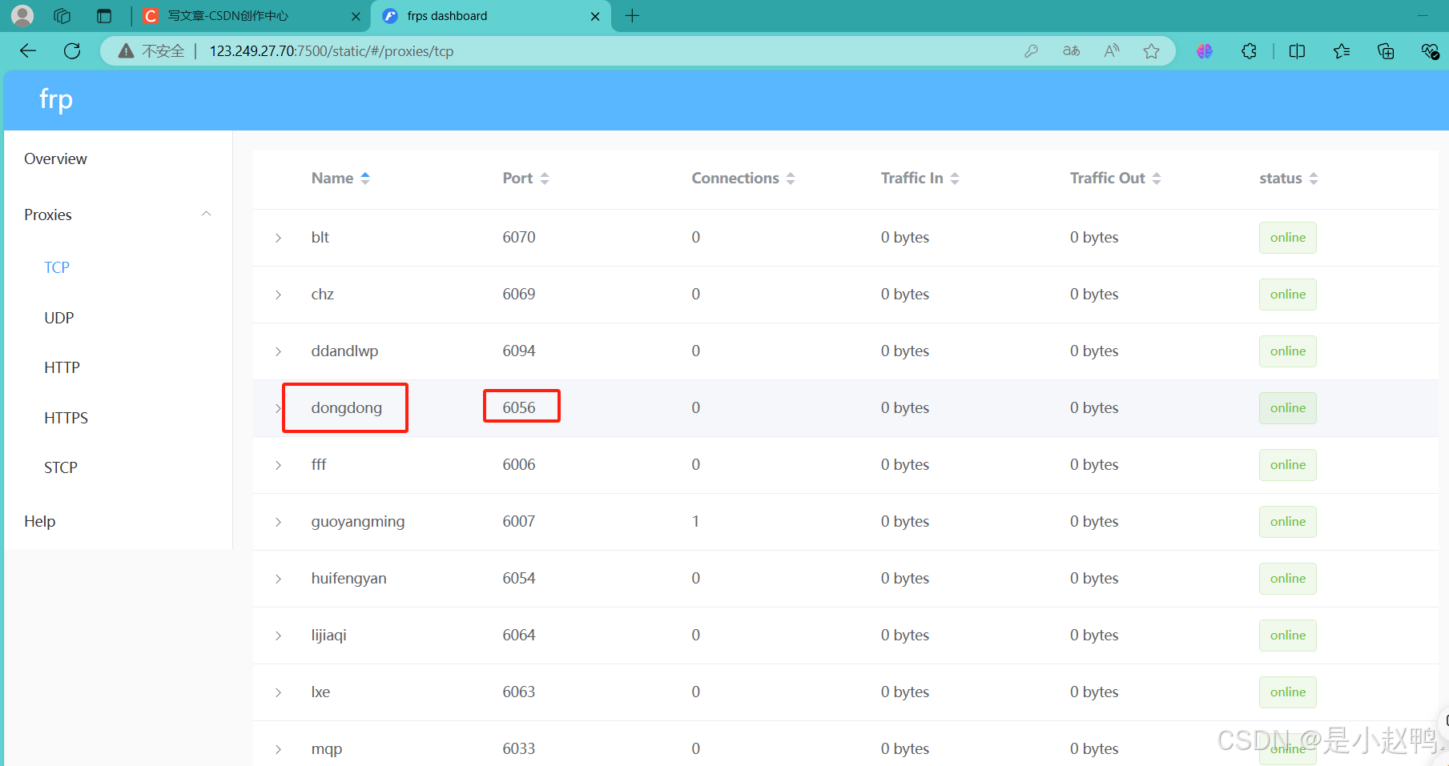Viewport: 1449px width, 766px height.
Task: Close the CSDN tab
Action: [356, 16]
